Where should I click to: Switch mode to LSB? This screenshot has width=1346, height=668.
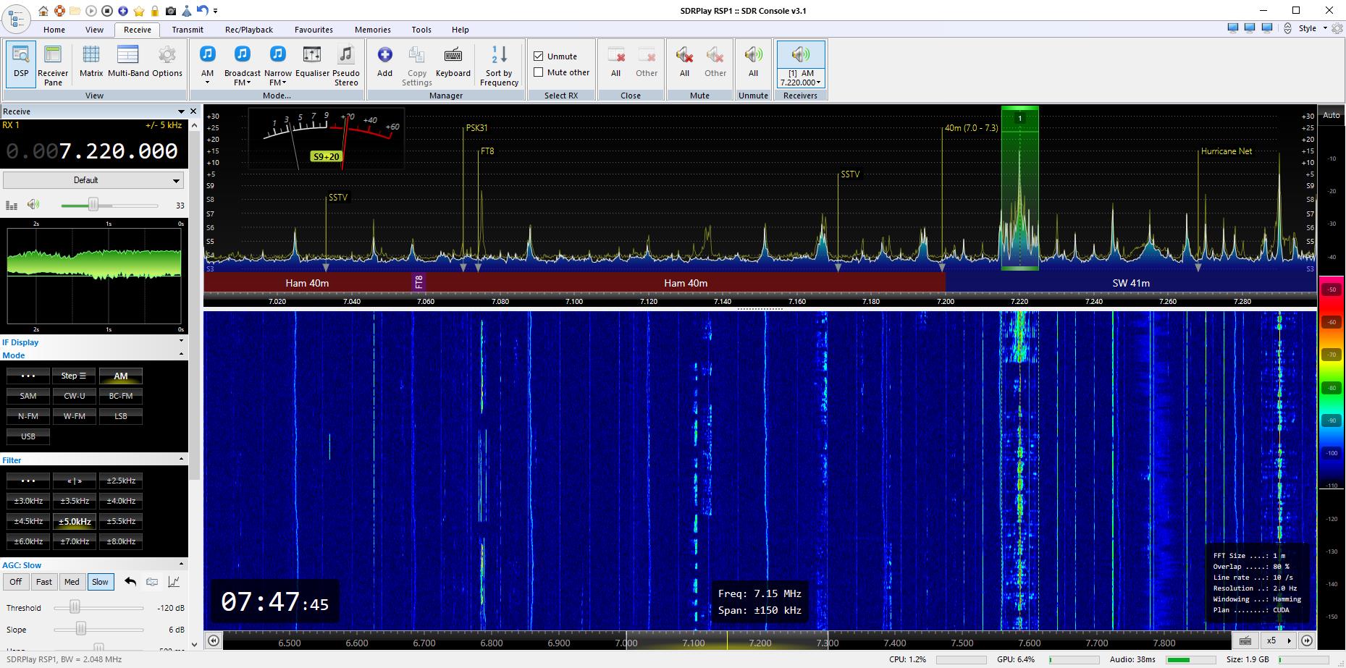(x=121, y=416)
